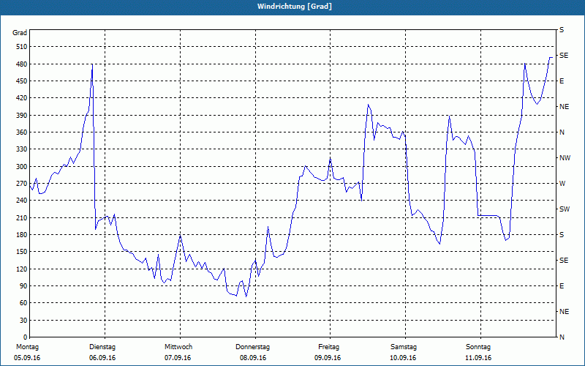Screen dimensions: 585x366
Task: Select the 08.09.16 date label
Action: [x=252, y=358]
